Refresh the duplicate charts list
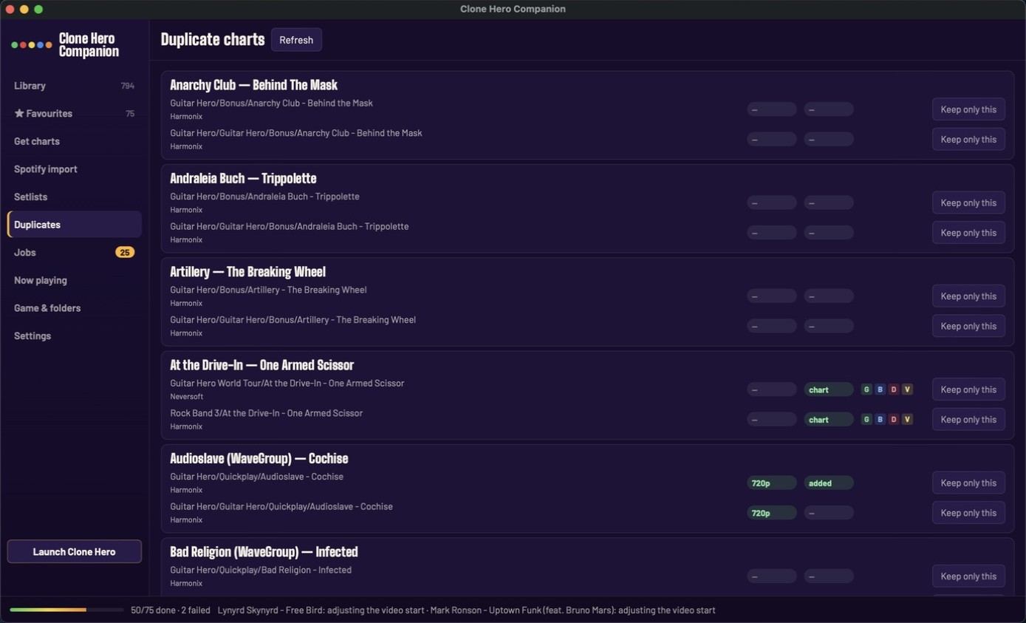 (296, 40)
